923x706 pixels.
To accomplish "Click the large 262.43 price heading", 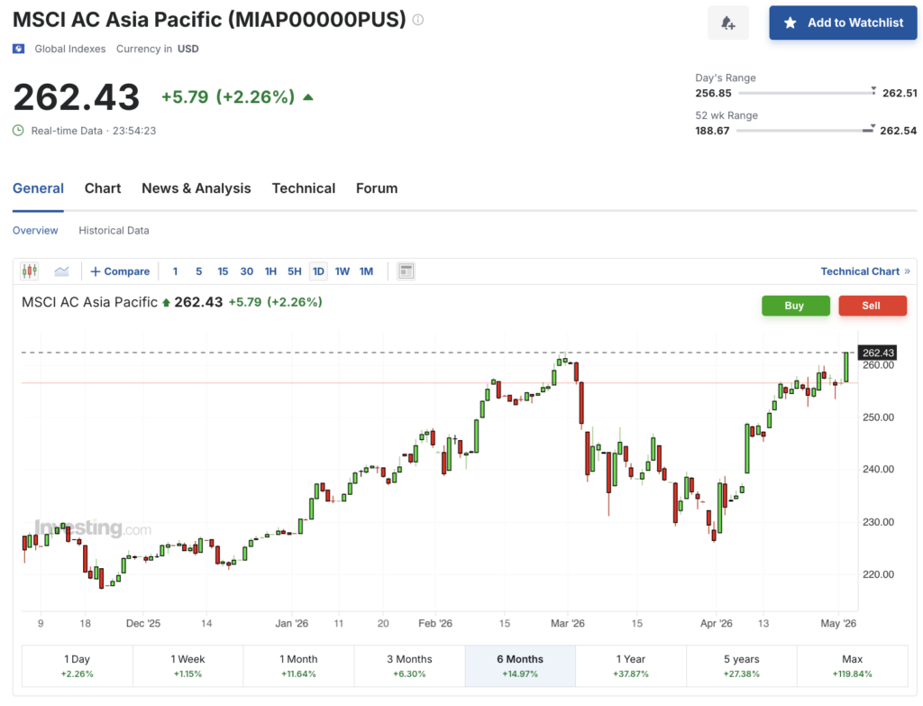I will coord(77,96).
